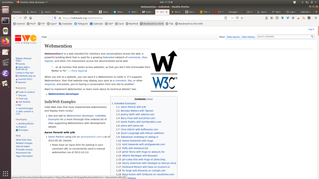The width and height of the screenshot is (319, 179).
Task: Open page actions three-dot menu
Action: (232, 18)
